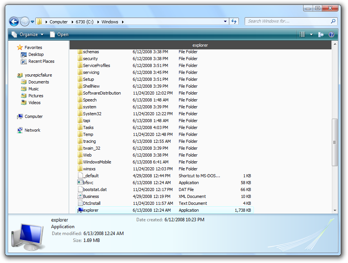This screenshot has width=348, height=263.
Task: Expand recent pages arrow near Forward button
Action: (x=33, y=22)
